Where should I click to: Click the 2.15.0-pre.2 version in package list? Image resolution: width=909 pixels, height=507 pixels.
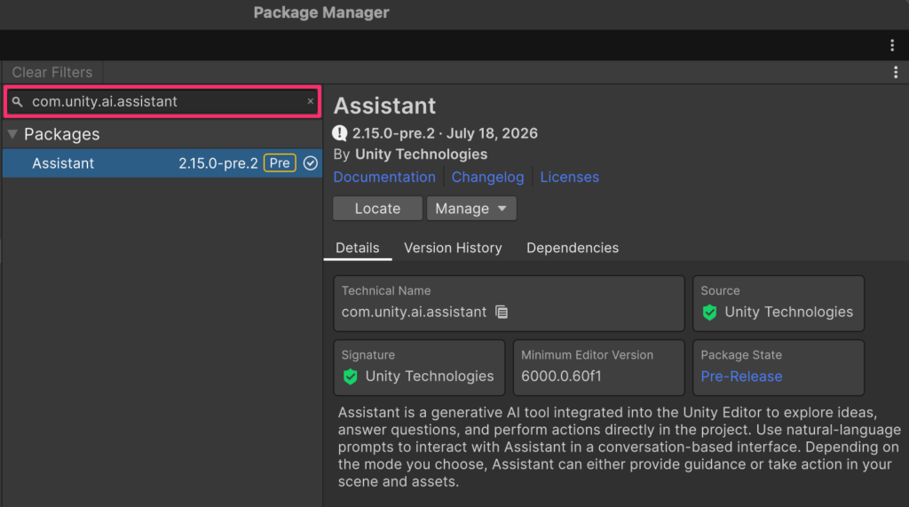pyautogui.click(x=218, y=163)
